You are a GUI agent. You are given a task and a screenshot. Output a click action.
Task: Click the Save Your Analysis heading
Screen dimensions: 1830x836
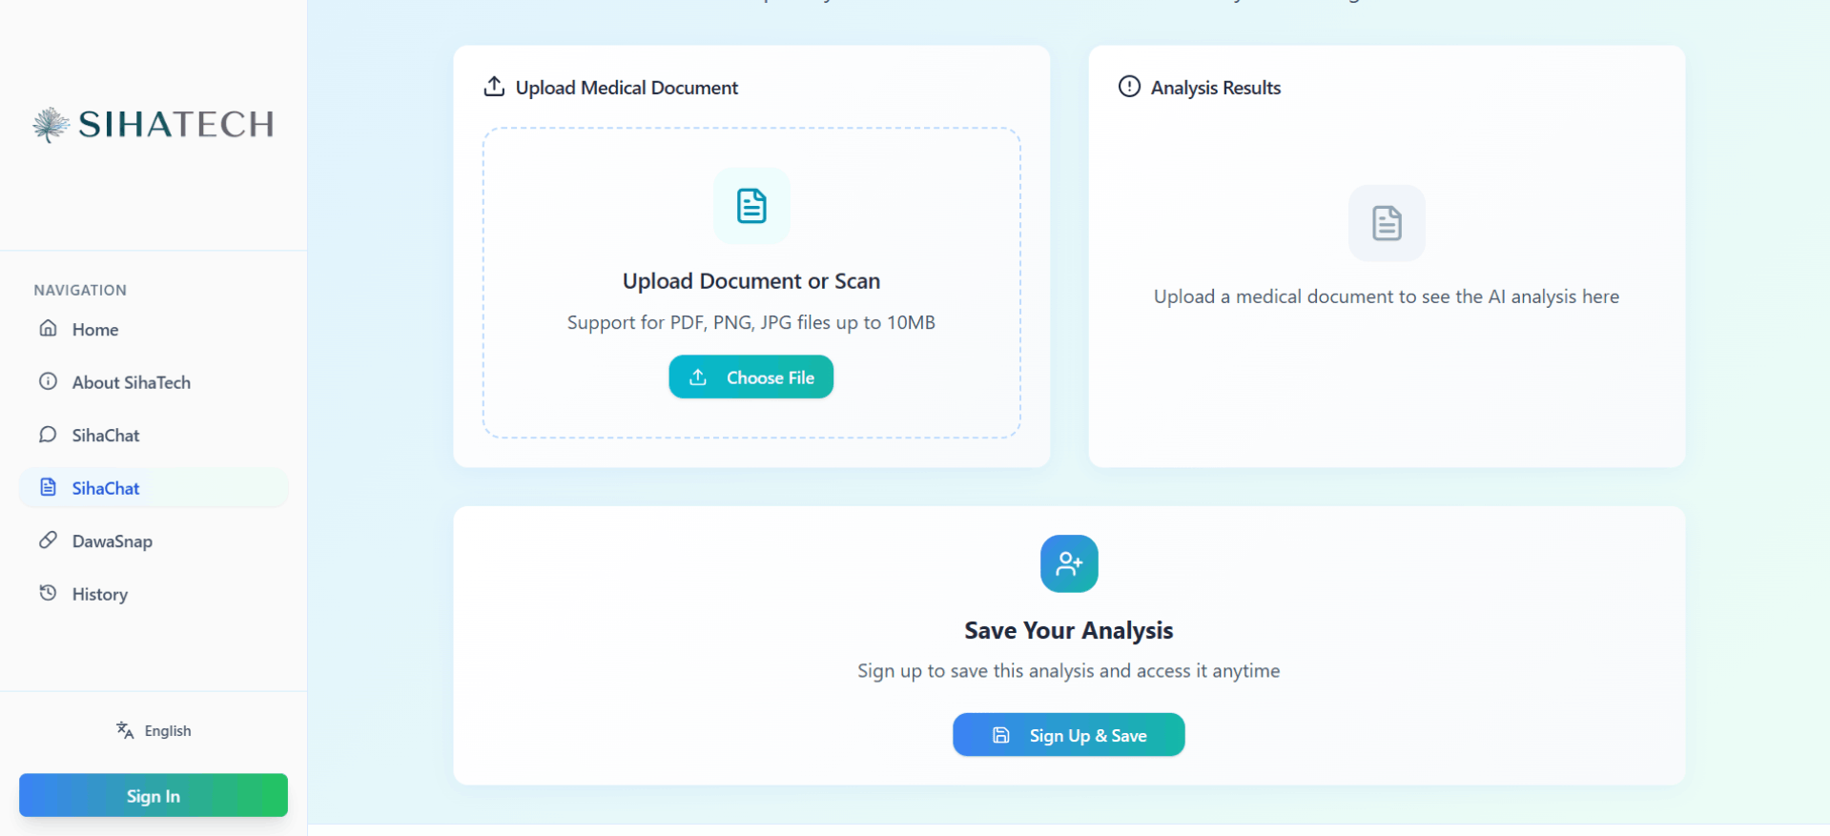click(1068, 630)
